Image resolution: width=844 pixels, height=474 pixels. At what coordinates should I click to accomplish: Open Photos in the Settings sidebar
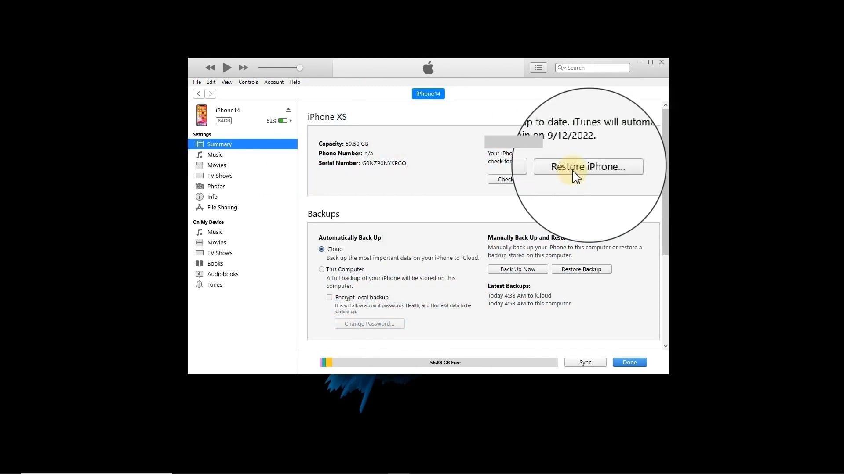point(216,186)
